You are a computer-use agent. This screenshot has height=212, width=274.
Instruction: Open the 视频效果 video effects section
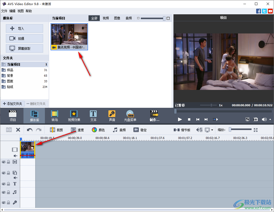(x=74, y=116)
